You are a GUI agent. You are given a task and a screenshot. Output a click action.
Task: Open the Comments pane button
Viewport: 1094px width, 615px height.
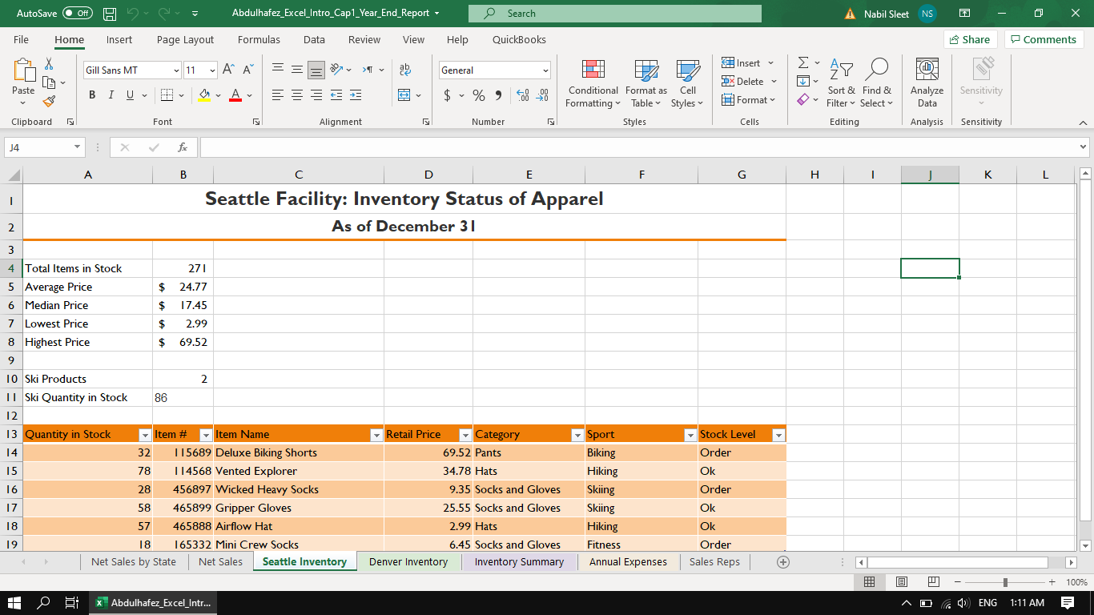click(1044, 39)
